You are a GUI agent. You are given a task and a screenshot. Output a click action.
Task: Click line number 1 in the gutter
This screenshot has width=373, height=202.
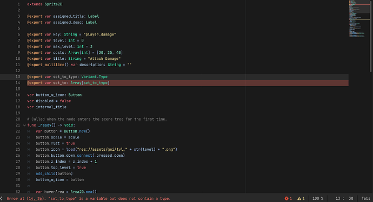tap(19, 4)
